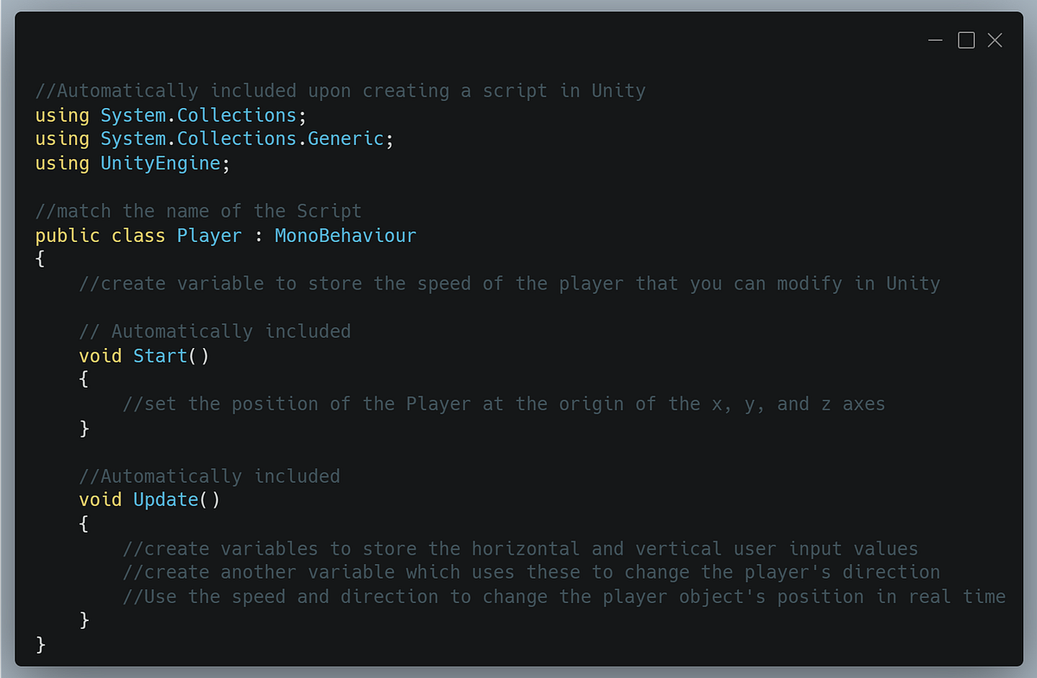Click the void keyword before Update

[x=99, y=499]
